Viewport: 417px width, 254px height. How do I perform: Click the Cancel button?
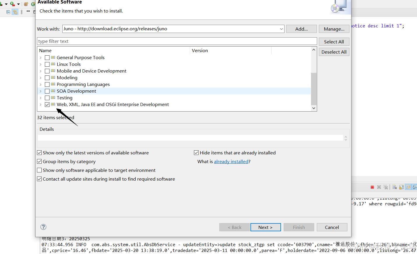(332, 227)
